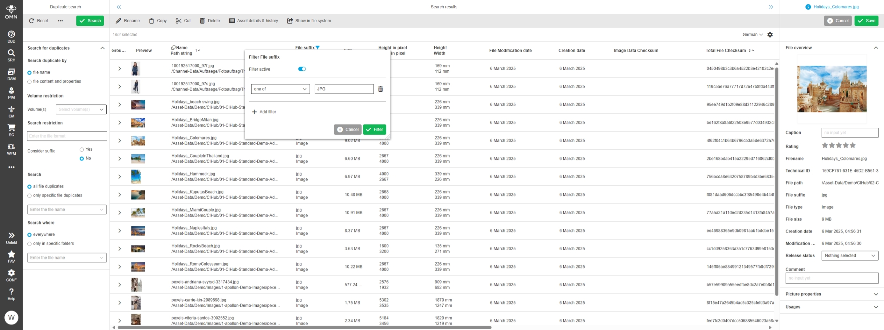Open the DAM module in sidebar
The width and height of the screenshot is (884, 330).
pos(11,74)
